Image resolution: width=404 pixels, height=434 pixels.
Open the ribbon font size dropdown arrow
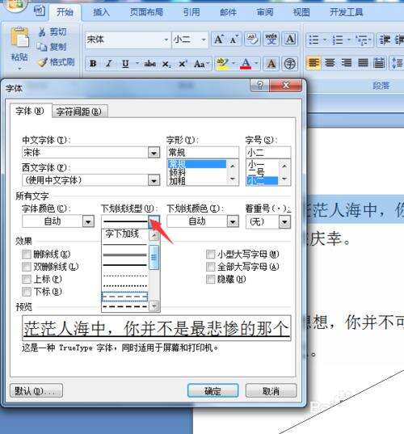pos(204,40)
